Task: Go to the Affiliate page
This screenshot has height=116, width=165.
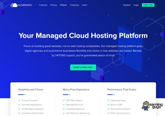Action: click(63, 5)
